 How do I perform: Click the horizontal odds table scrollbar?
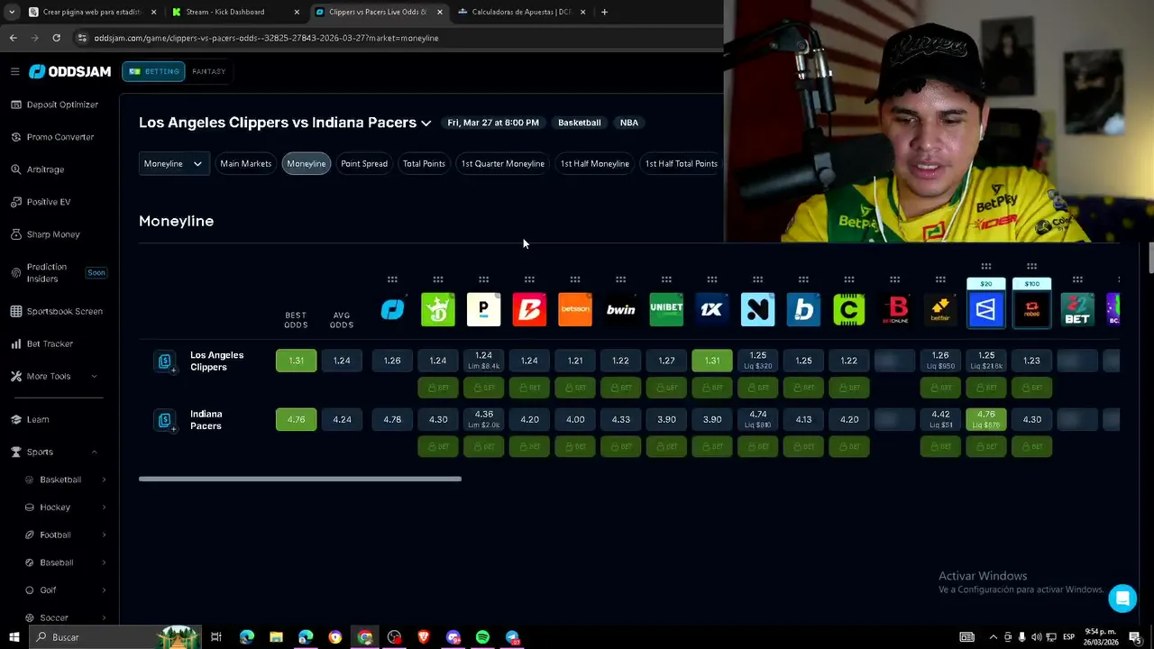pos(300,479)
